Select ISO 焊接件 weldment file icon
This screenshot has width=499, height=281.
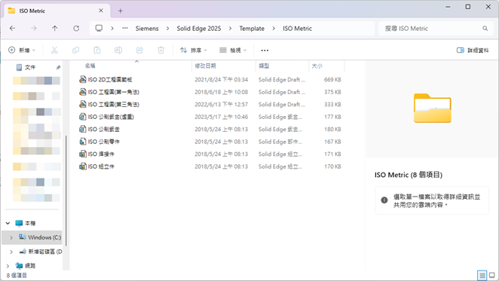[82, 154]
